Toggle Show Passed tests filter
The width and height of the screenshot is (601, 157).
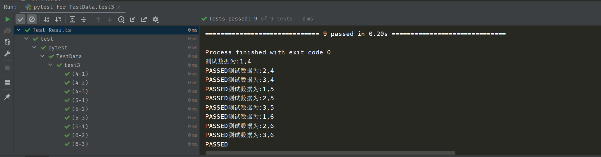[20, 19]
